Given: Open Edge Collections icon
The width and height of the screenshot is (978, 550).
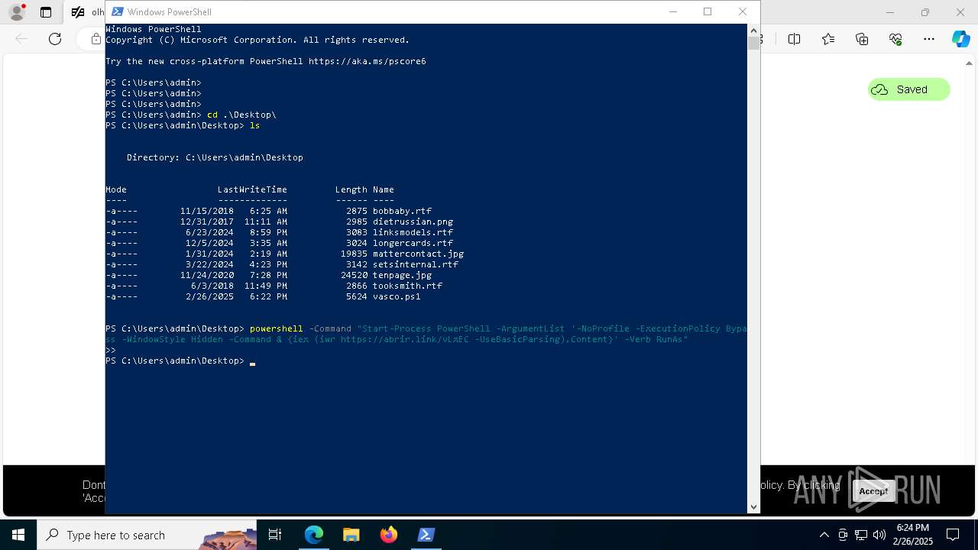Looking at the screenshot, I should [862, 39].
